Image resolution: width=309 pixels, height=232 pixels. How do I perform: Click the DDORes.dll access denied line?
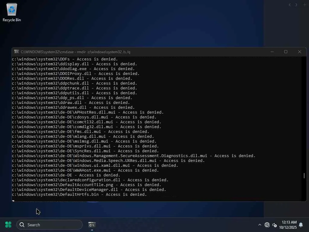72,78
